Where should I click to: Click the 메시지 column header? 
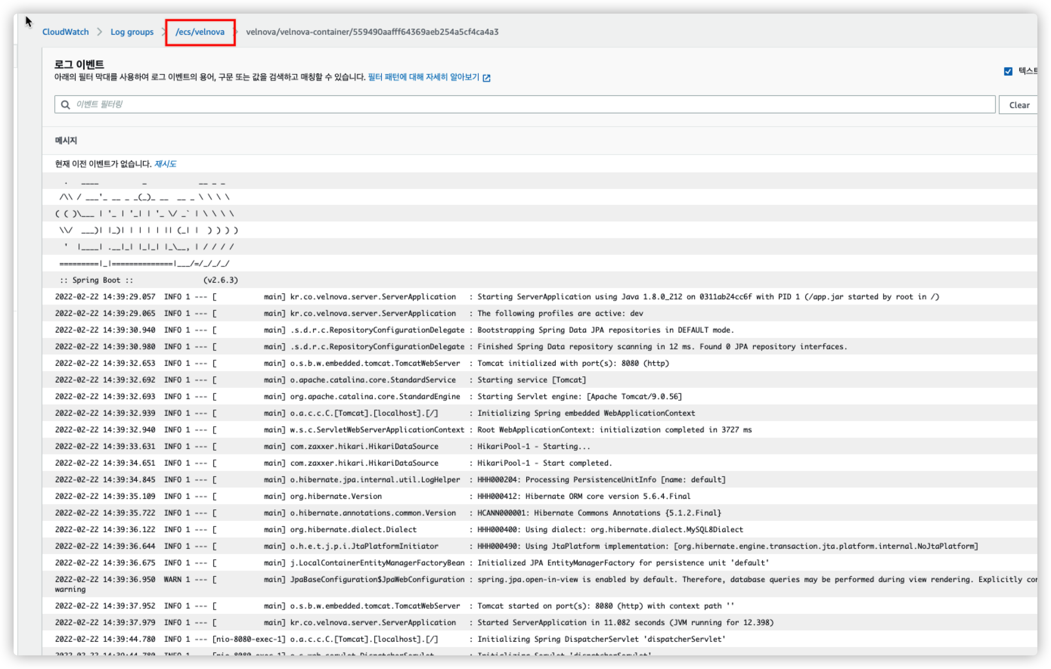click(x=66, y=141)
